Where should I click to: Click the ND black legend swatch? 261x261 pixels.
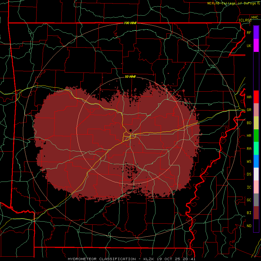(x=256, y=226)
